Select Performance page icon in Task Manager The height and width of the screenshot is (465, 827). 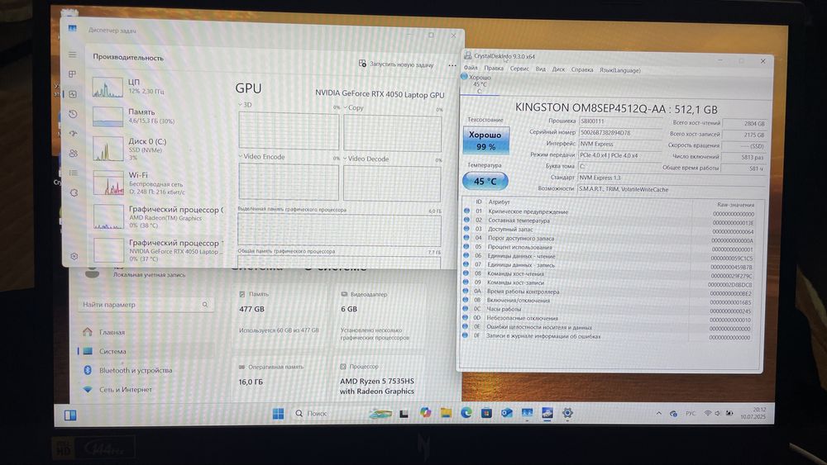click(73, 94)
